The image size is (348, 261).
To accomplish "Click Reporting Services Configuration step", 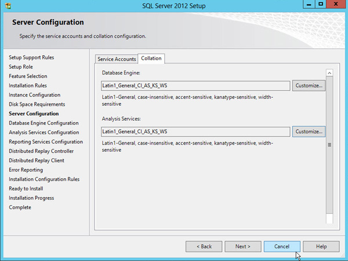I will click(x=46, y=142).
